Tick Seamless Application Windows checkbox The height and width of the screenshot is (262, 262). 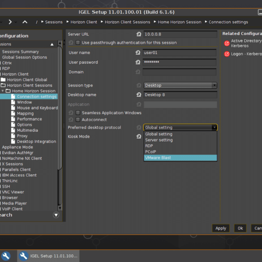point(78,112)
